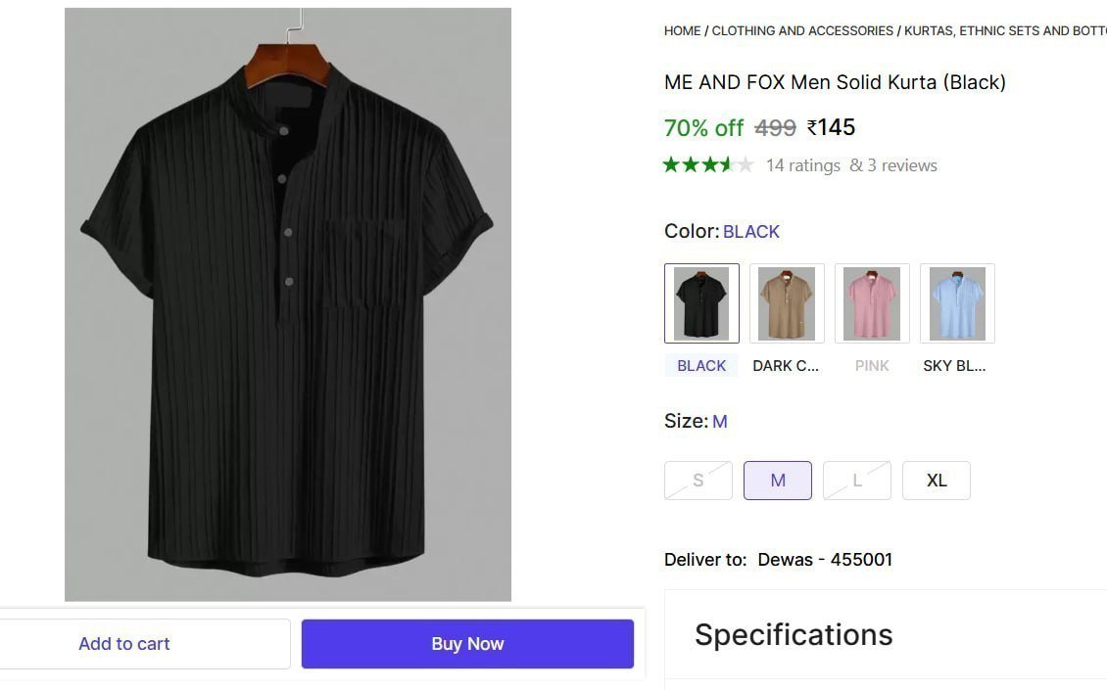Click the main black kurta product image
The image size is (1107, 690).
click(288, 304)
